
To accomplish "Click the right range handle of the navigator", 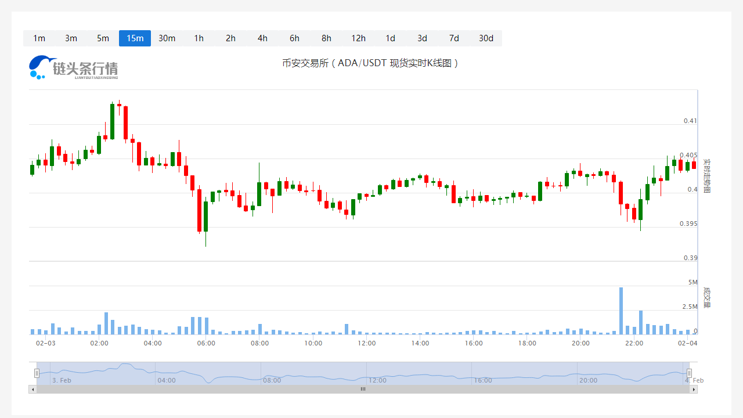I will tap(689, 373).
